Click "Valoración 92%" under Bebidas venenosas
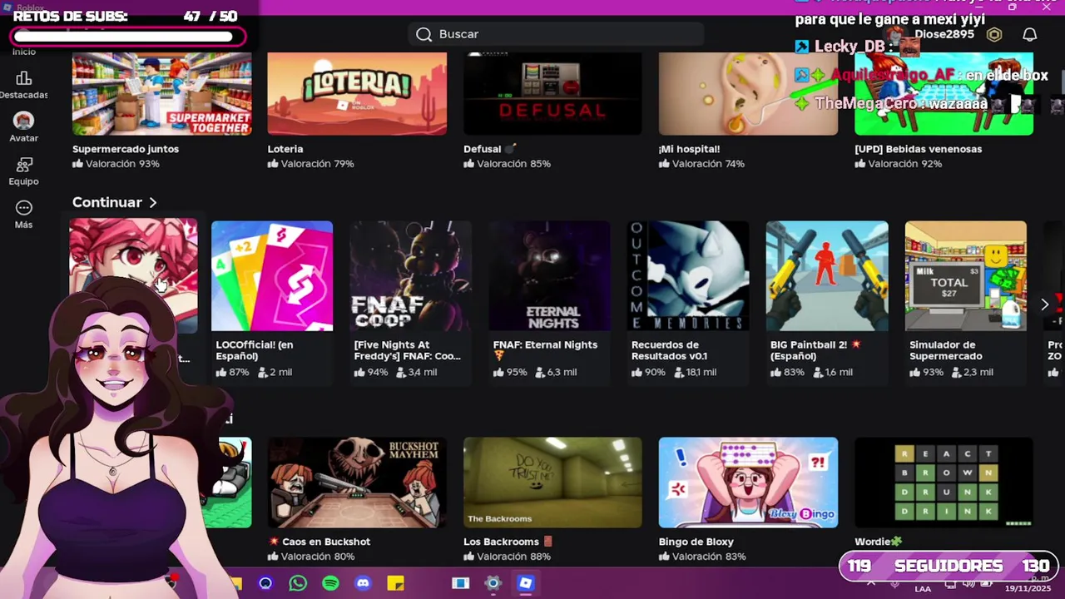 click(x=898, y=164)
